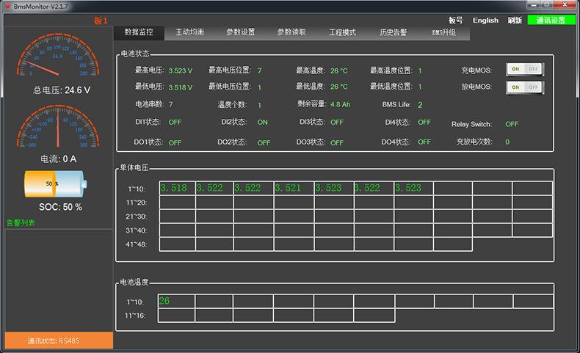Screen dimensions: 580x353
Task: Select fifth cell voltage 3.523
Action: coord(334,188)
